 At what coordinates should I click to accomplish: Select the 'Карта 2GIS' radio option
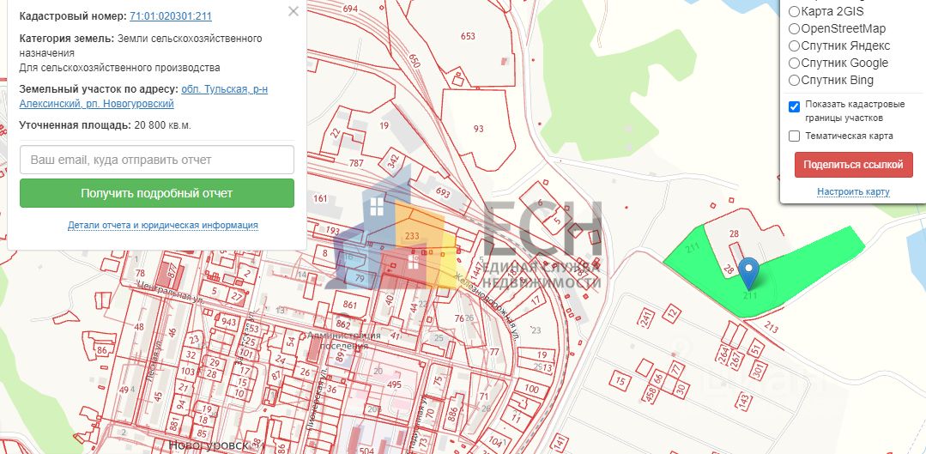[x=795, y=11]
